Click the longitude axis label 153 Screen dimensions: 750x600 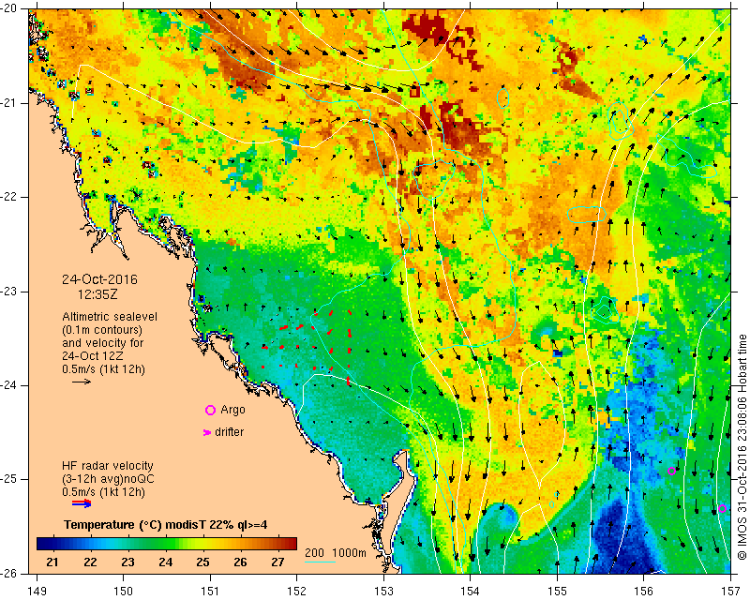coord(383,592)
